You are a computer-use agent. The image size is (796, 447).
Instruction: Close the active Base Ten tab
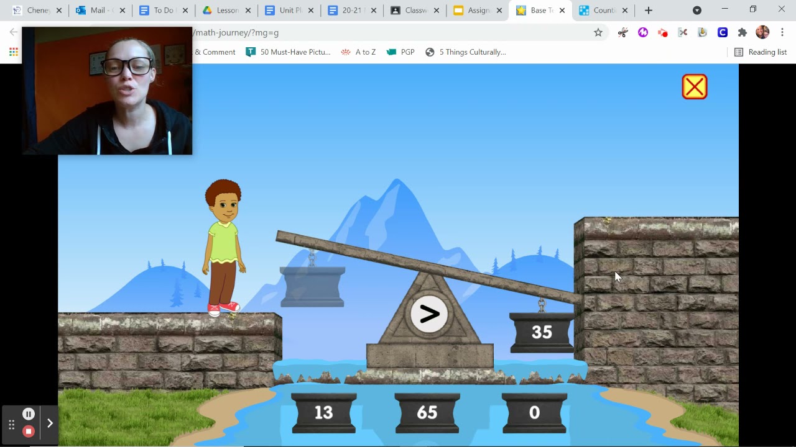coord(562,11)
